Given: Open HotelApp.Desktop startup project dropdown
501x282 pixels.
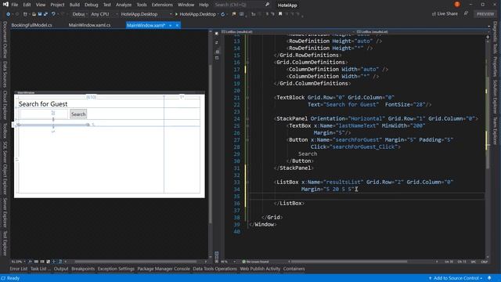Looking at the screenshot, I should 146,14.
